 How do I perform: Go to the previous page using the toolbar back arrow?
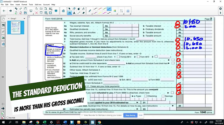(x=4, y=11)
